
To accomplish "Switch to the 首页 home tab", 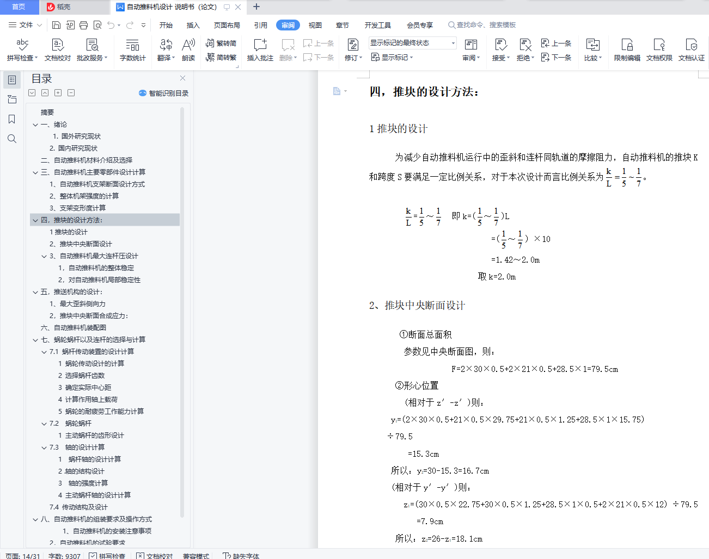I will coord(19,7).
